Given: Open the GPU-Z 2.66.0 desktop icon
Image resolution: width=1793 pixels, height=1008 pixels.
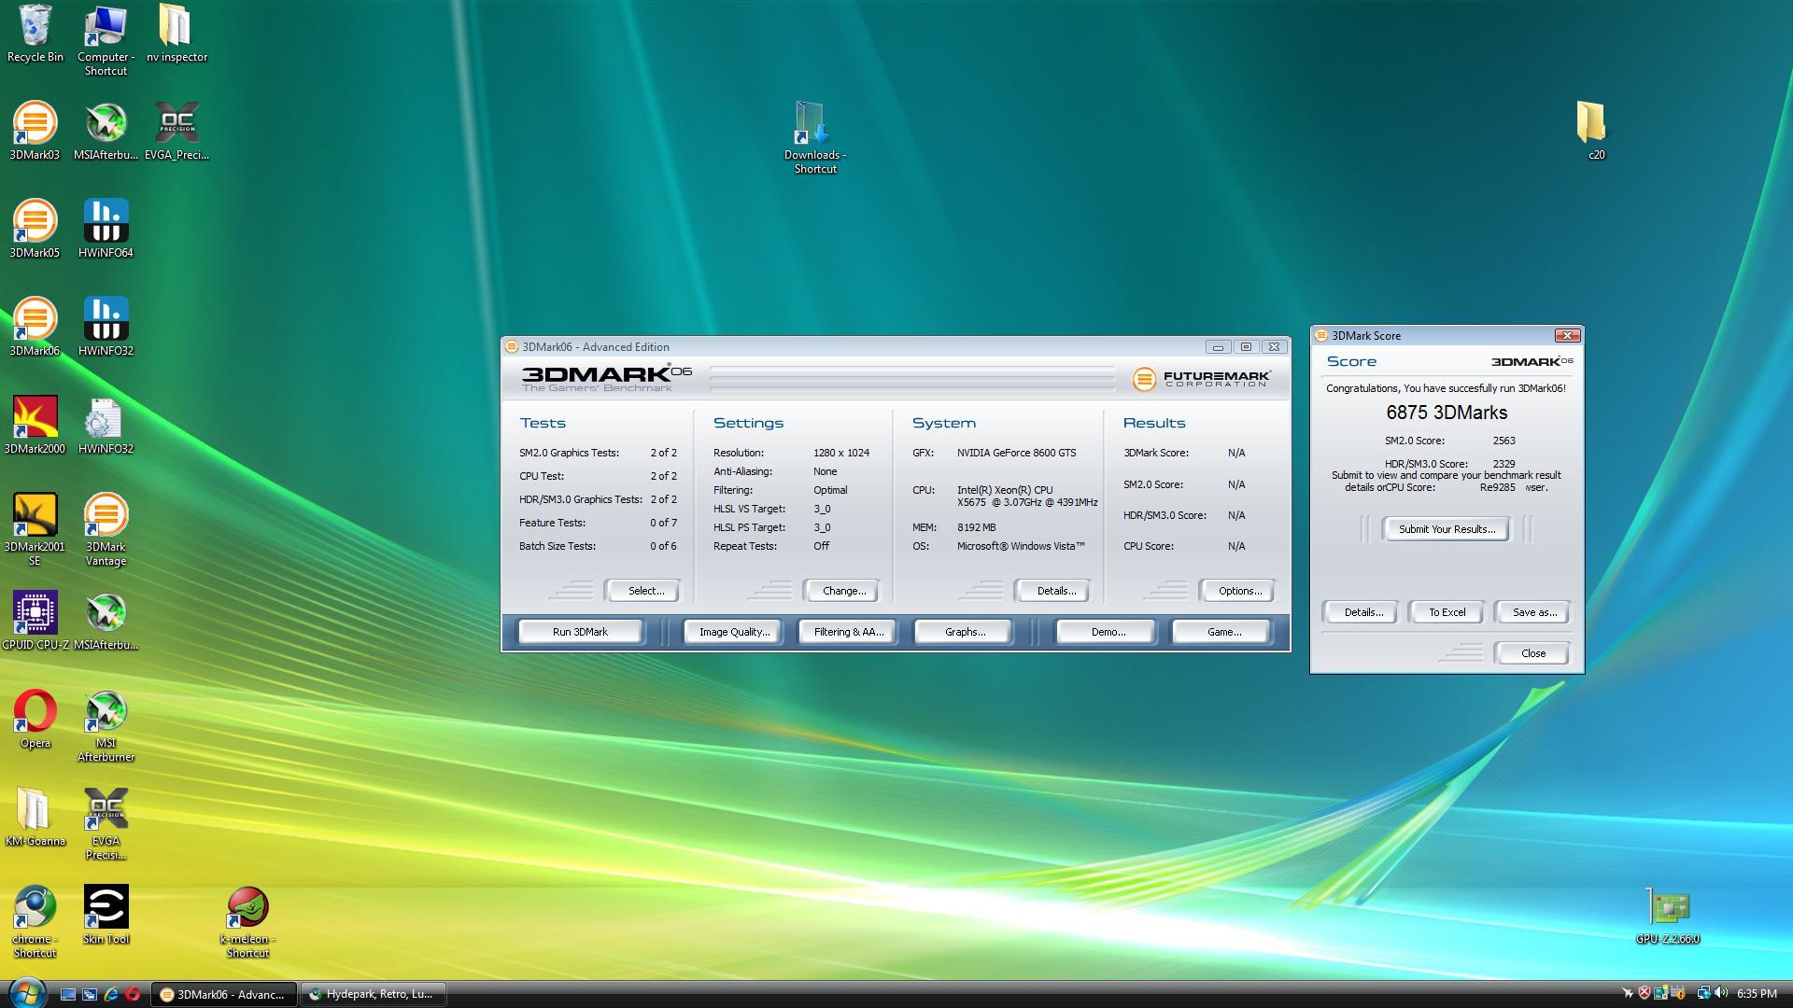Looking at the screenshot, I should pyautogui.click(x=1667, y=908).
